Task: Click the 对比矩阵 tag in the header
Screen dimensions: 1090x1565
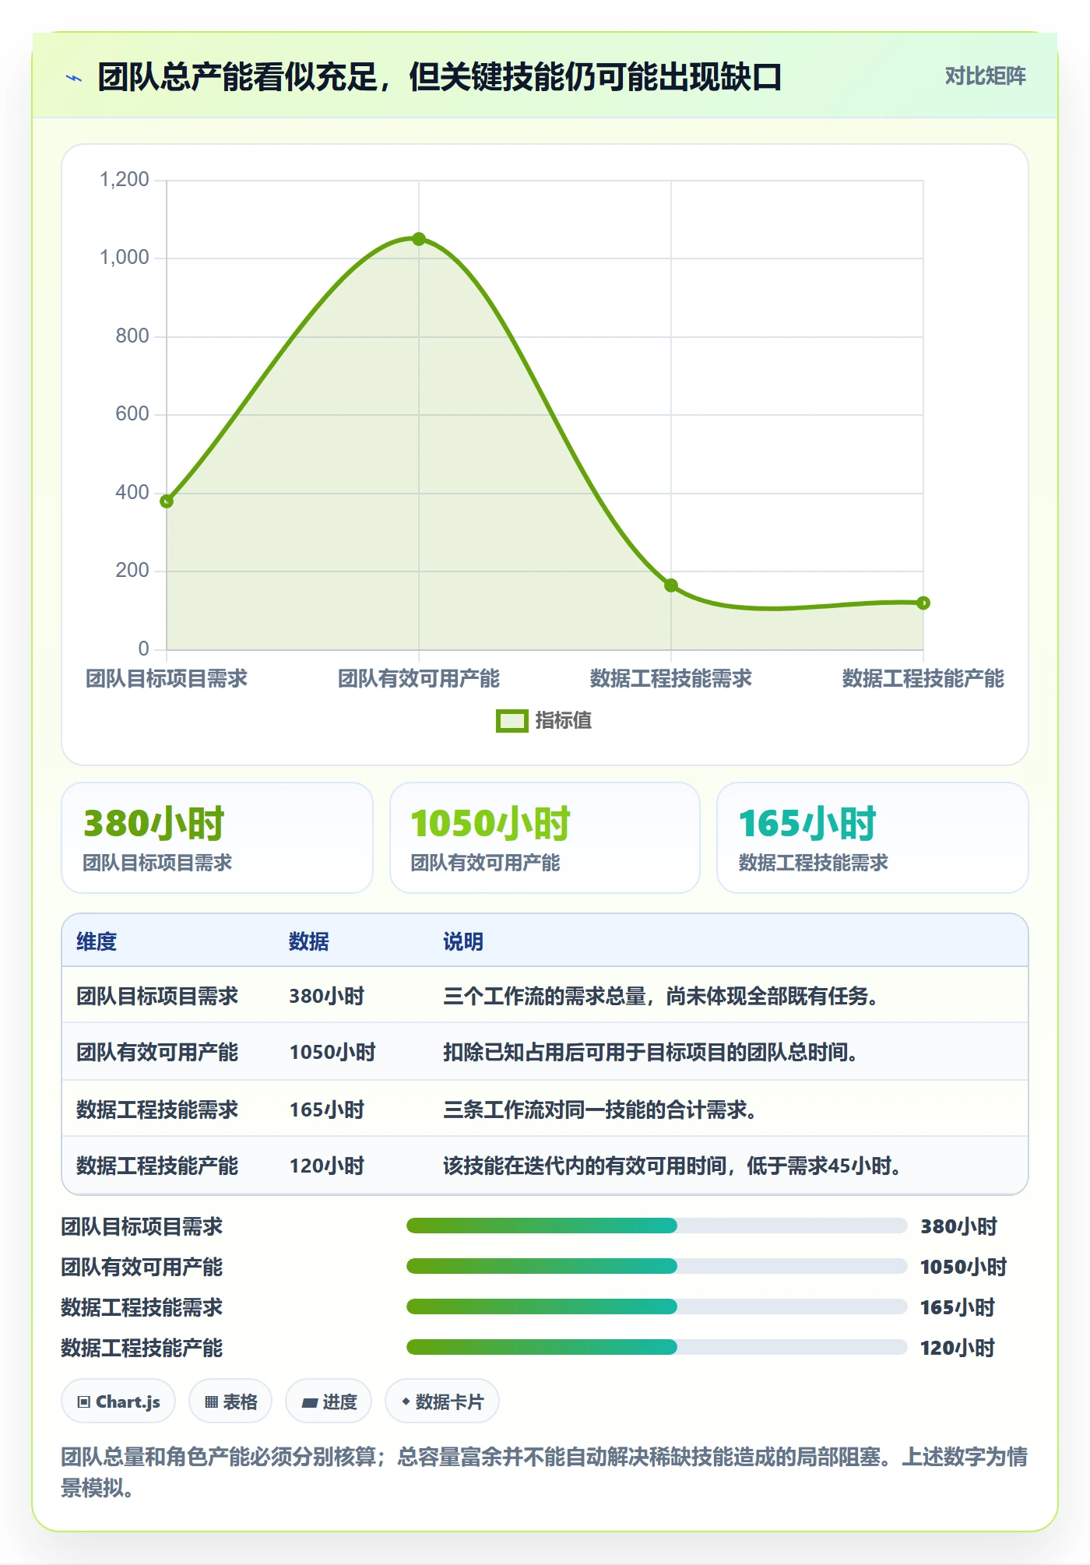Action: tap(985, 76)
